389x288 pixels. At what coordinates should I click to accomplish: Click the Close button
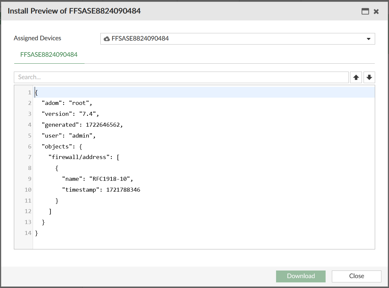(x=356, y=276)
